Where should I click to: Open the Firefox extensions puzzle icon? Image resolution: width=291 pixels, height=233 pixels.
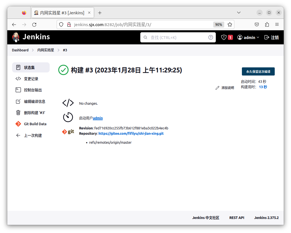267,24
